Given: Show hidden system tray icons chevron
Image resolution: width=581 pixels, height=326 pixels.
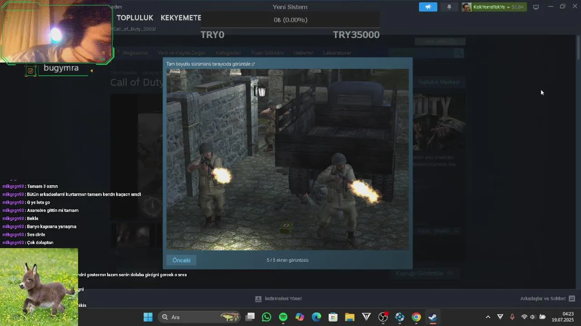Looking at the screenshot, I should tap(488, 317).
